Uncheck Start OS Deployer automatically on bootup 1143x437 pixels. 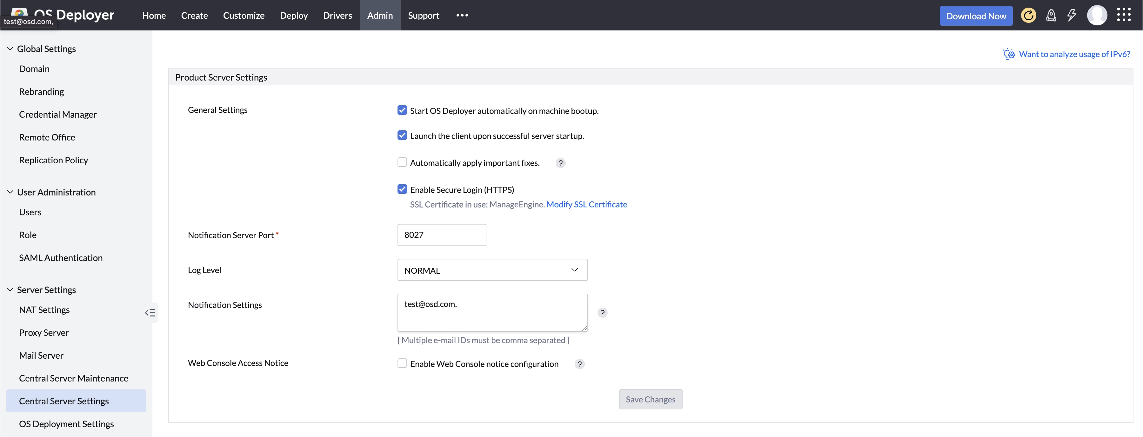pyautogui.click(x=402, y=110)
